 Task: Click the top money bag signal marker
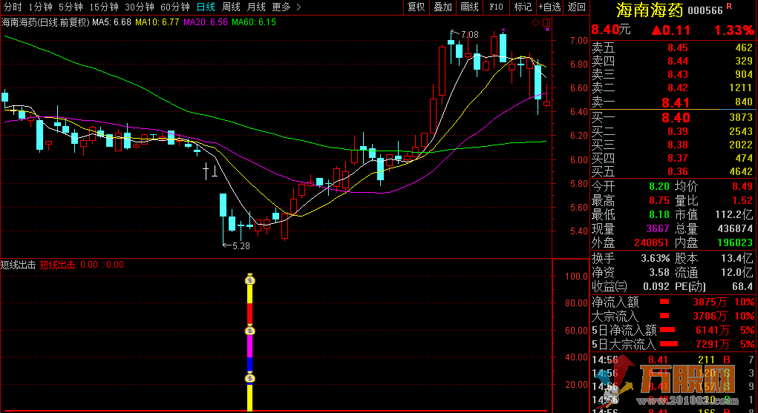(x=250, y=280)
